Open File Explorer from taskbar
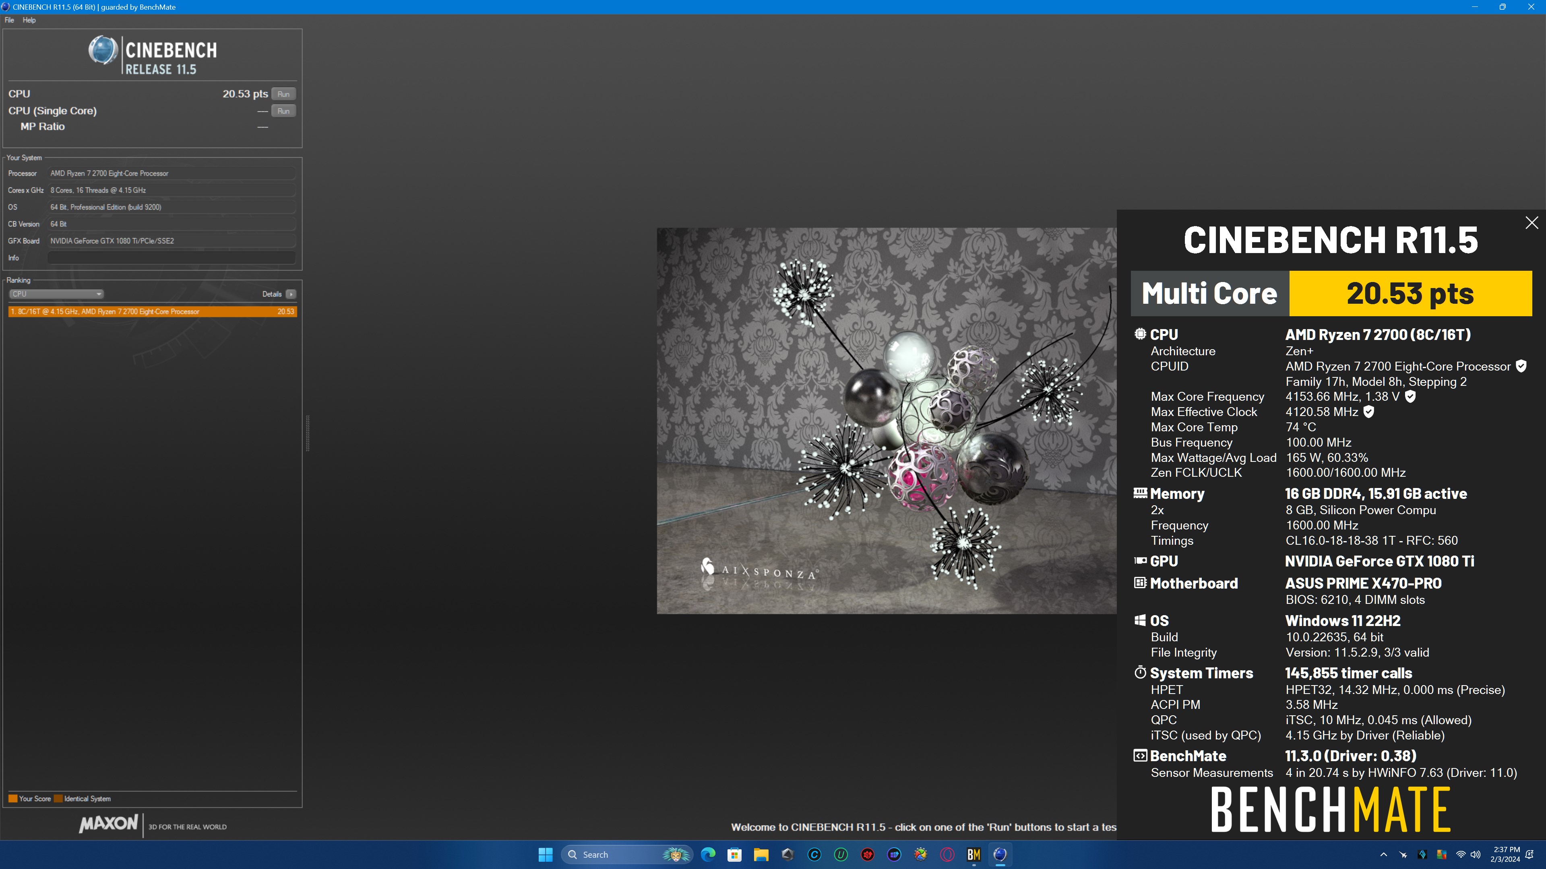 761,855
